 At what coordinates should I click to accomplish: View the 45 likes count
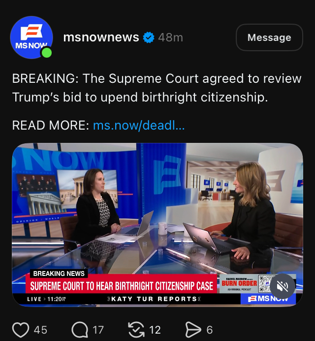click(x=40, y=330)
